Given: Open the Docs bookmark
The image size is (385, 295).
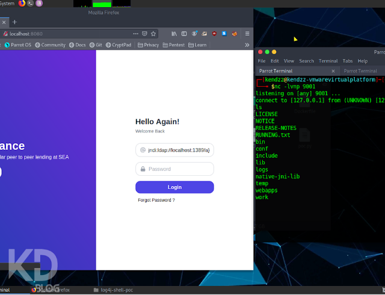Looking at the screenshot, I should click(78, 45).
